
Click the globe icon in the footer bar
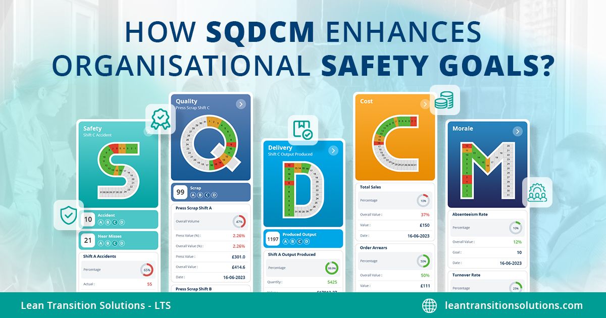[429, 305]
